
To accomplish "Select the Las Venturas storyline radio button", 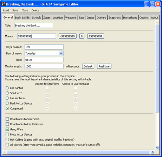I will point(7,98).
